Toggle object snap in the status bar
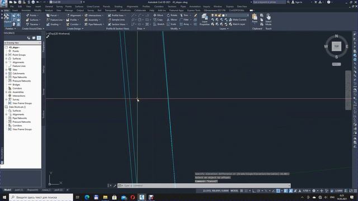This screenshot has height=201, width=358. point(278,191)
